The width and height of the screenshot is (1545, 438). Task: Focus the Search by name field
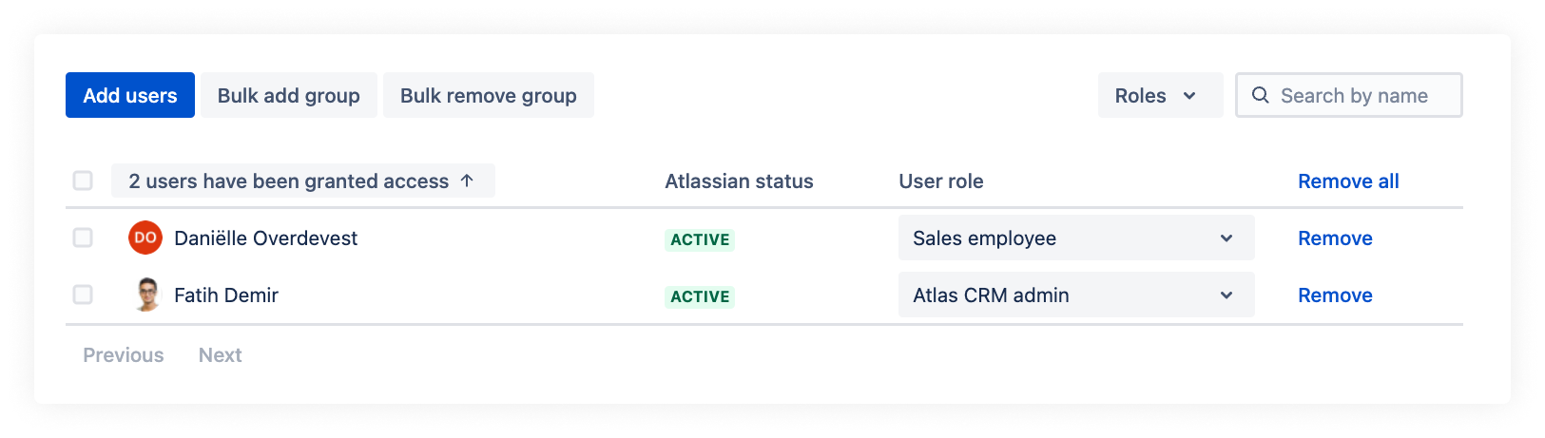[1361, 95]
